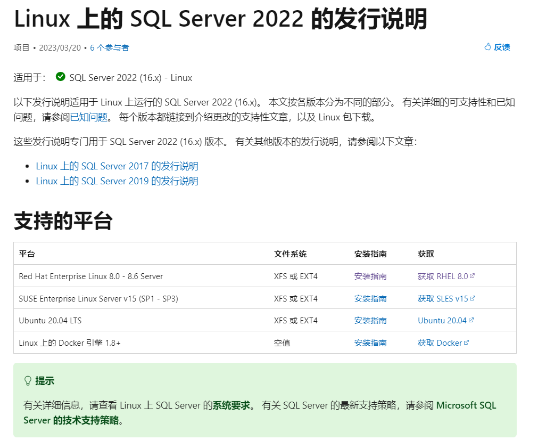The width and height of the screenshot is (538, 448).
Task: Click the lightbulb 提示 icon
Action: click(28, 381)
